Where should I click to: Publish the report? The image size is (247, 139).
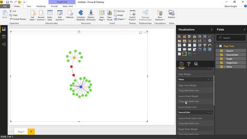tap(171, 14)
